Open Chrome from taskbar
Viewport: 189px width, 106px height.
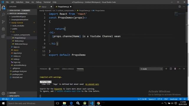coord(98,103)
